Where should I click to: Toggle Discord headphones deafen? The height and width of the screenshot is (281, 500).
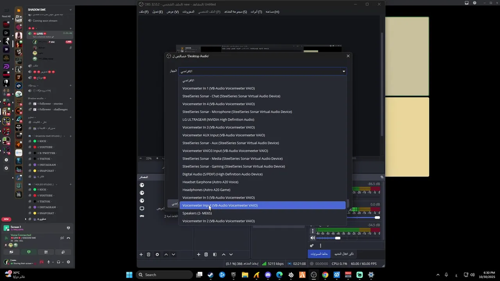tap(58, 262)
